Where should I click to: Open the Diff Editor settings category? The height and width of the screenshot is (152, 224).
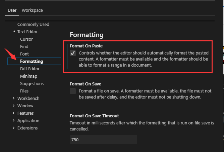[x=30, y=69]
